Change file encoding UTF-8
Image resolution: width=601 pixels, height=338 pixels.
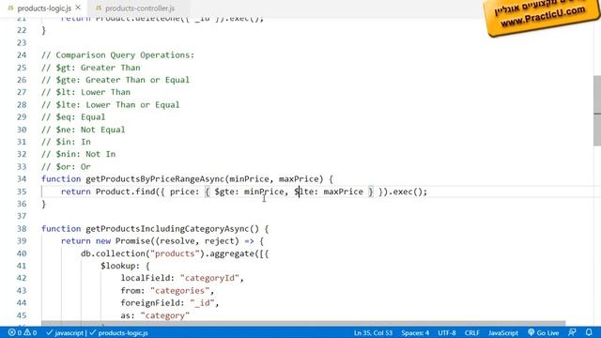pyautogui.click(x=447, y=332)
